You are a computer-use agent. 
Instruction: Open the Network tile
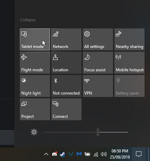(x=66, y=39)
